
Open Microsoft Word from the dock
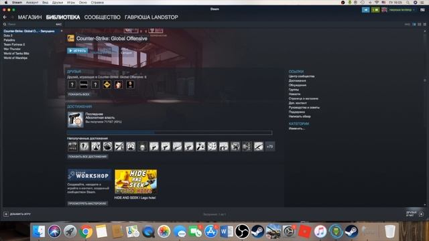tap(227, 232)
